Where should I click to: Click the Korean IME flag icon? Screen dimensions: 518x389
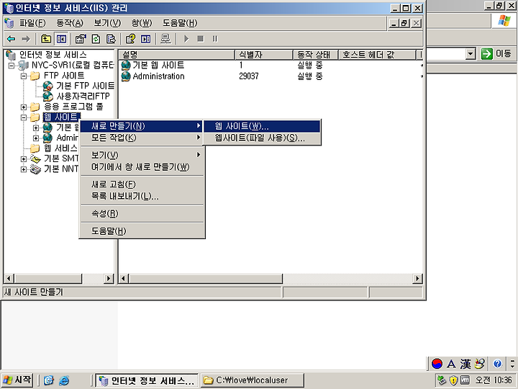[437, 364]
